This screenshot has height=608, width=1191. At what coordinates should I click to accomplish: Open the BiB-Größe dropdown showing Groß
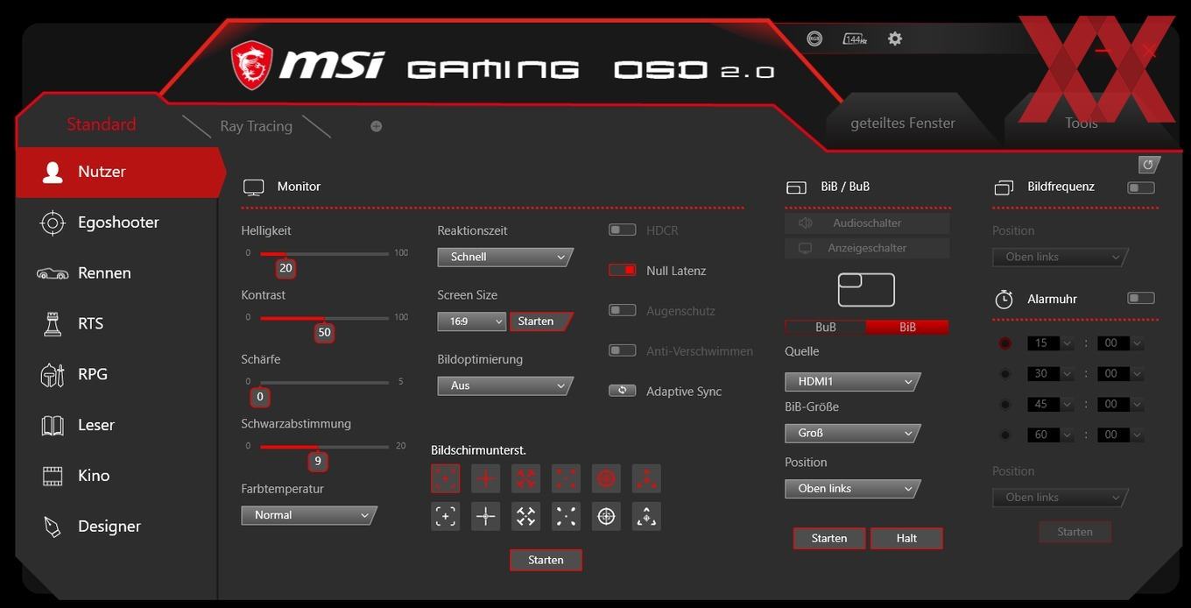(853, 433)
